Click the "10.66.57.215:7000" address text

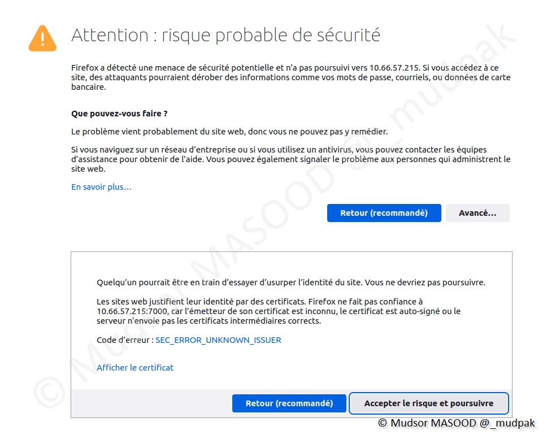click(x=131, y=311)
